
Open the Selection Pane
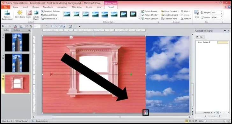169,19
